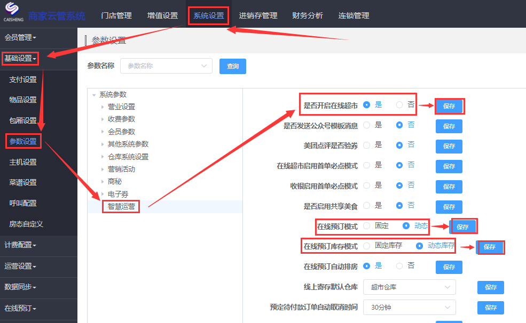
Task: Set 是否开启在线超市 to 是
Action: 367,105
